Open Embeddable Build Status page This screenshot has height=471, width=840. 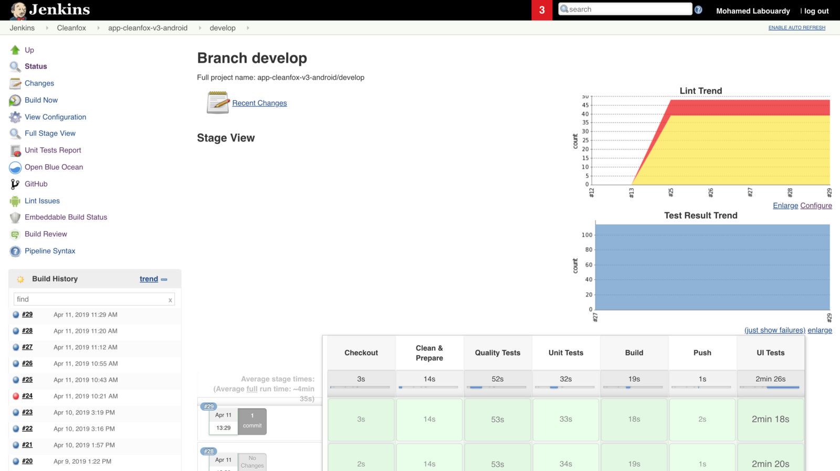66,217
